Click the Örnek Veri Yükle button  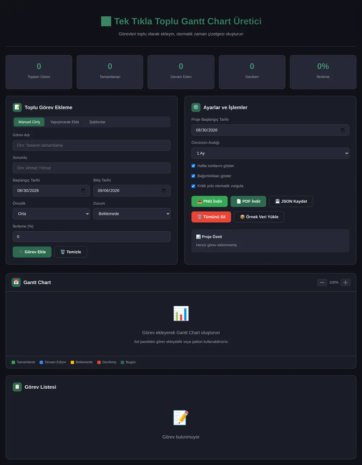pos(259,217)
